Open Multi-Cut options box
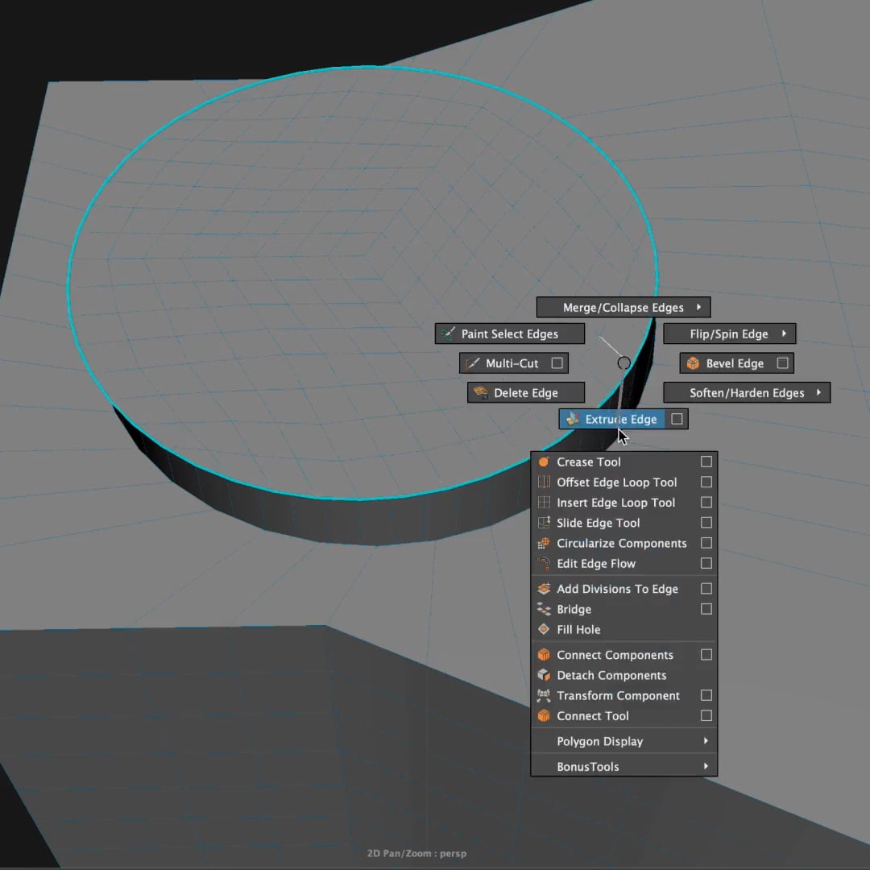870x870 pixels. click(557, 362)
